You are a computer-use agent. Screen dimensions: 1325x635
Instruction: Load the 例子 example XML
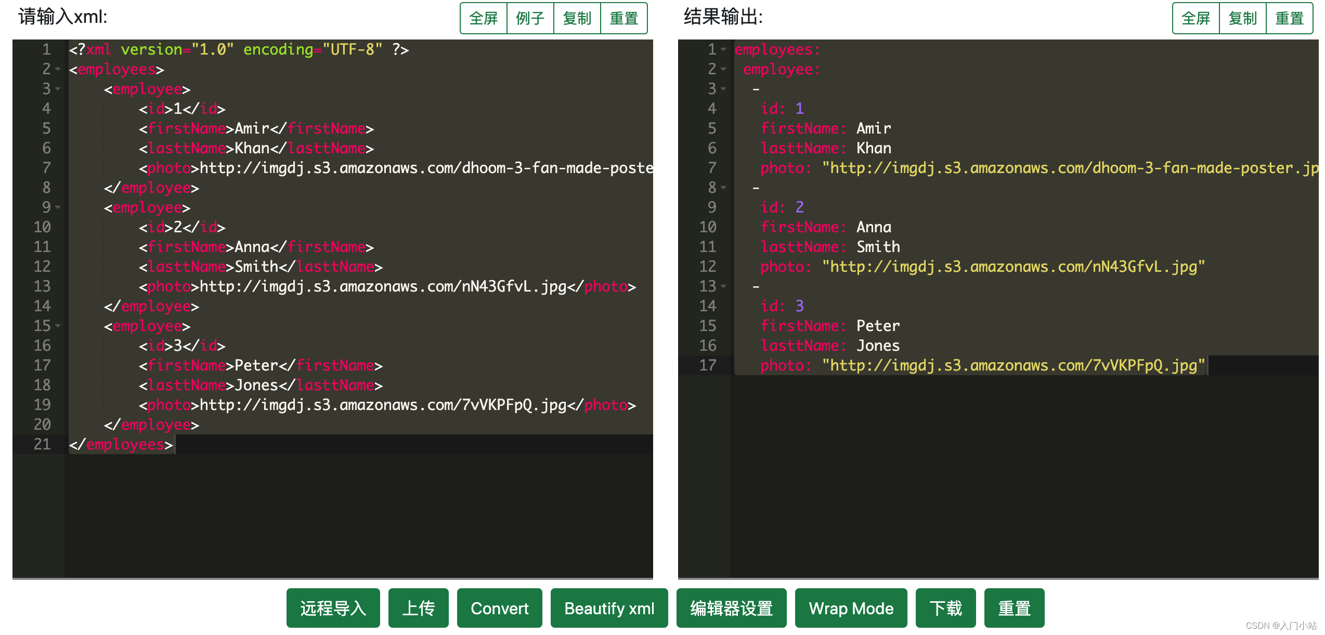point(530,18)
